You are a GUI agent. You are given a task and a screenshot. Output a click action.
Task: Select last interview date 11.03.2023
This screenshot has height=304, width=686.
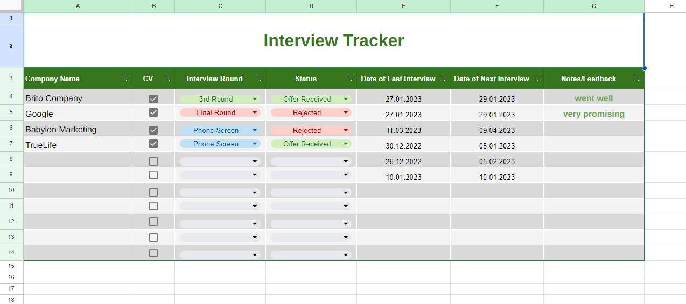(404, 128)
